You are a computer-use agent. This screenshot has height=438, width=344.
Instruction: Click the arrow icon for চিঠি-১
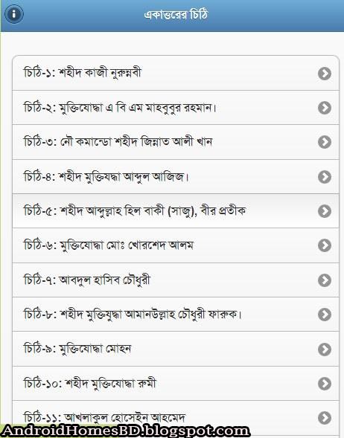tap(325, 74)
